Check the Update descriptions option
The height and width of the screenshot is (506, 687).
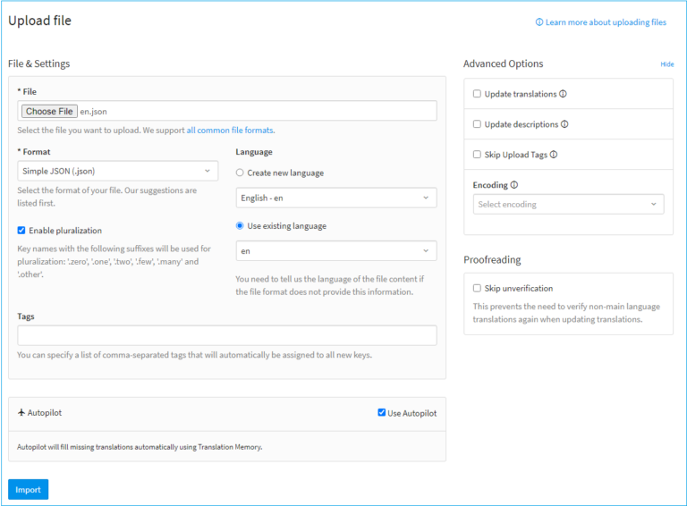pyautogui.click(x=477, y=124)
